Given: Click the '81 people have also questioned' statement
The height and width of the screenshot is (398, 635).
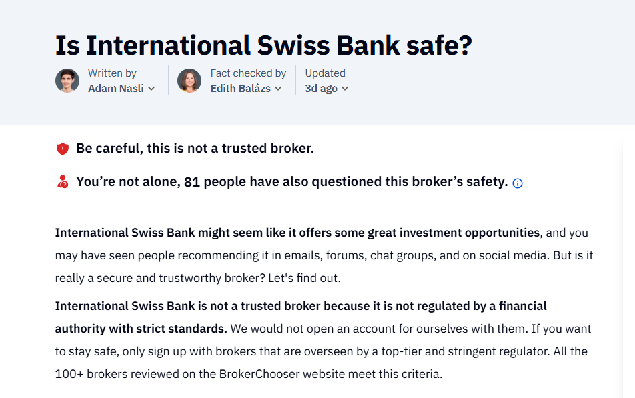Looking at the screenshot, I should [291, 182].
